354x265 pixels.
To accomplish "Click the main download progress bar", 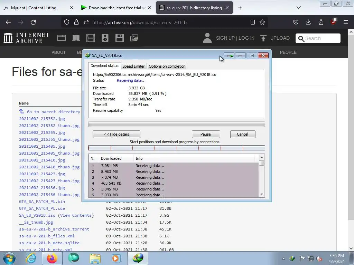I will 177,124.
